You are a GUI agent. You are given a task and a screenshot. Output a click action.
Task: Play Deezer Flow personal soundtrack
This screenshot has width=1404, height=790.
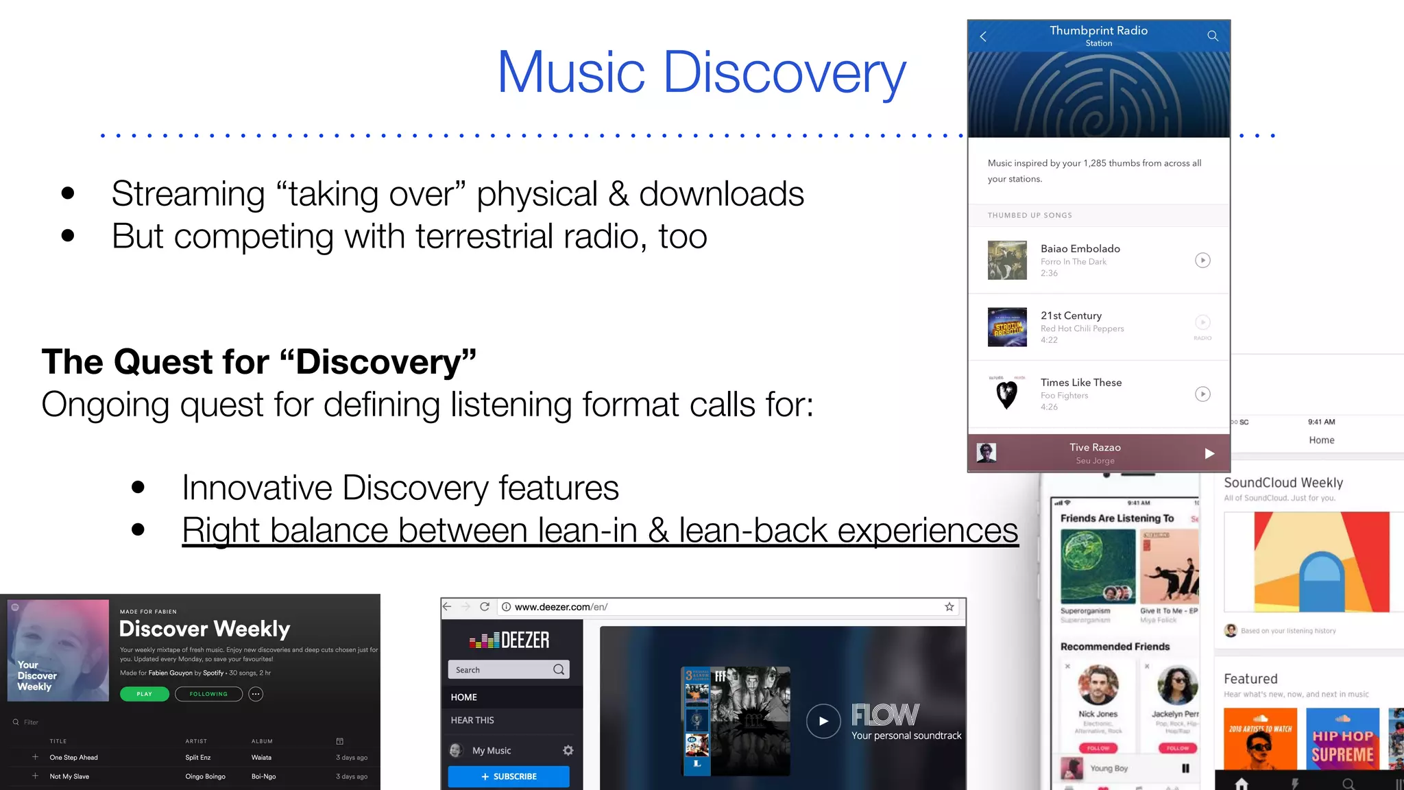[x=823, y=721]
